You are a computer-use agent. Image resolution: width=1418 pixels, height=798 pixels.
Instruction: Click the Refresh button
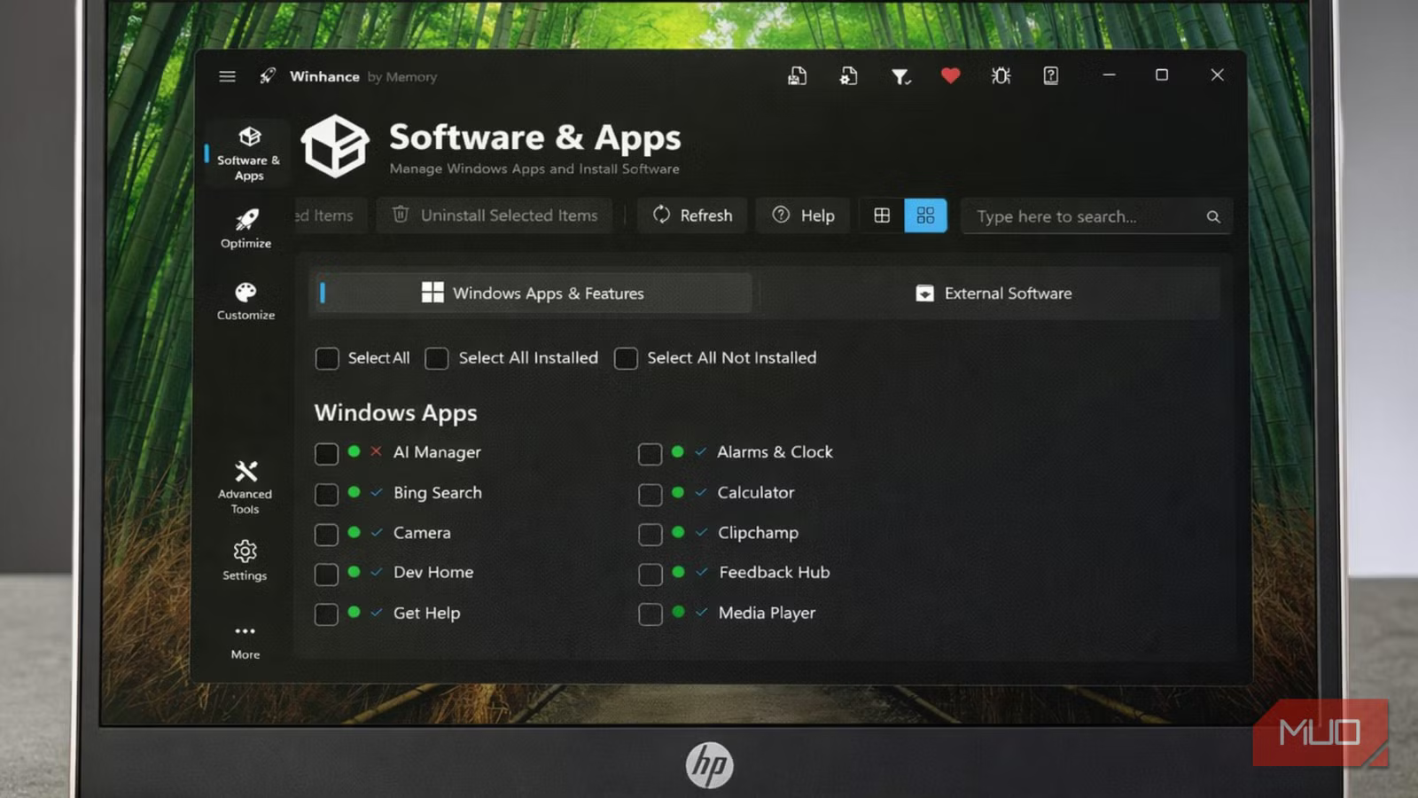tap(692, 215)
